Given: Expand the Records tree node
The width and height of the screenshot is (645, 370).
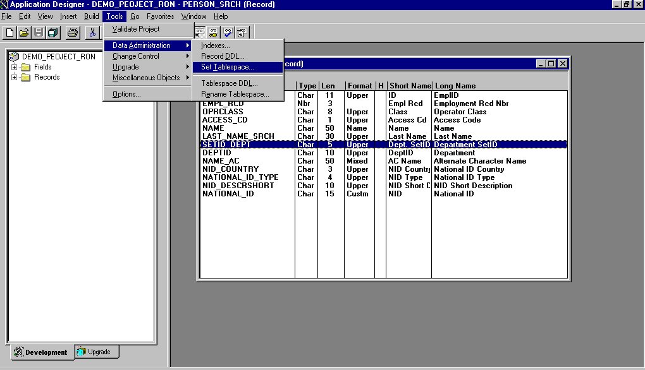Looking at the screenshot, I should (x=14, y=77).
